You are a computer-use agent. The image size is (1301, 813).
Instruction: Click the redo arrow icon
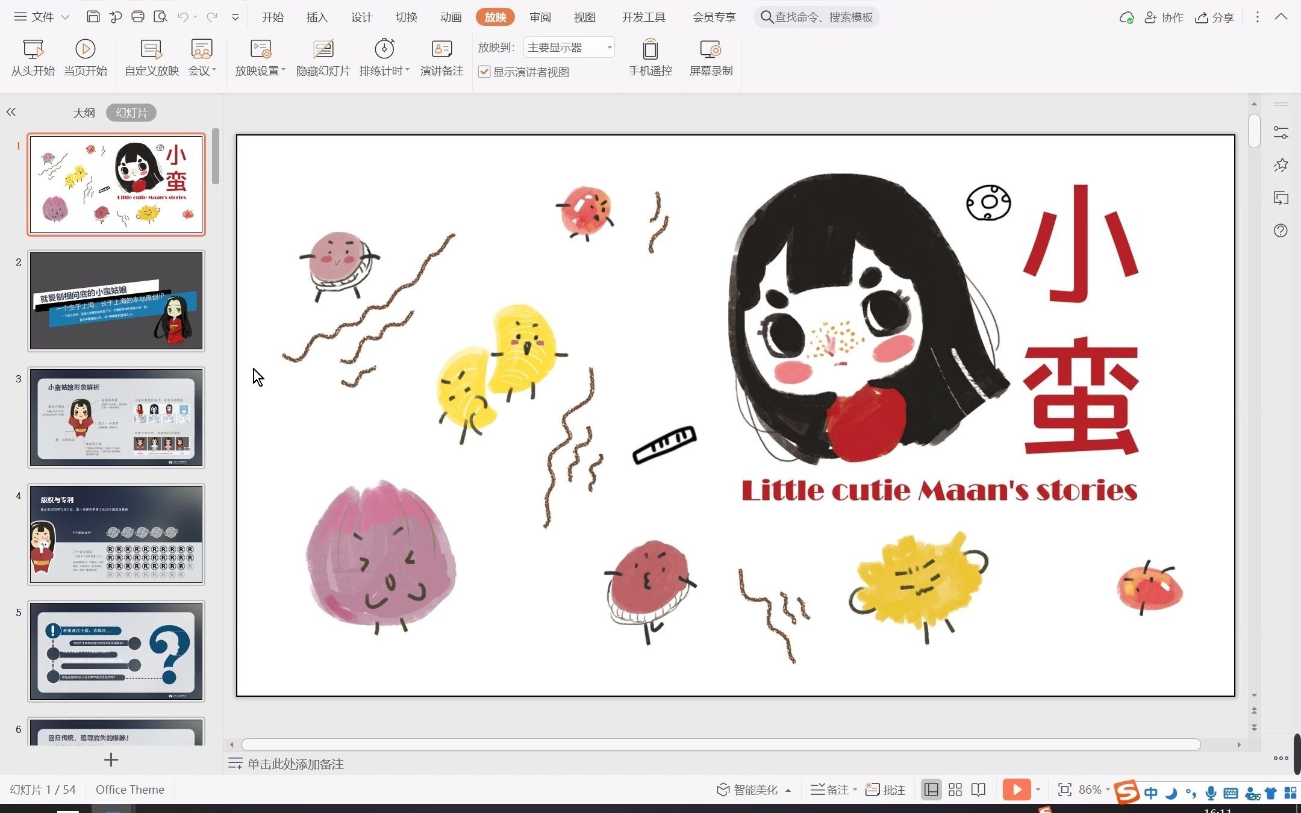pyautogui.click(x=212, y=17)
